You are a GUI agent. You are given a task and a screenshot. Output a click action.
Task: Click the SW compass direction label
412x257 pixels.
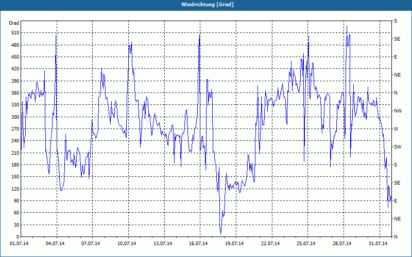(398, 147)
